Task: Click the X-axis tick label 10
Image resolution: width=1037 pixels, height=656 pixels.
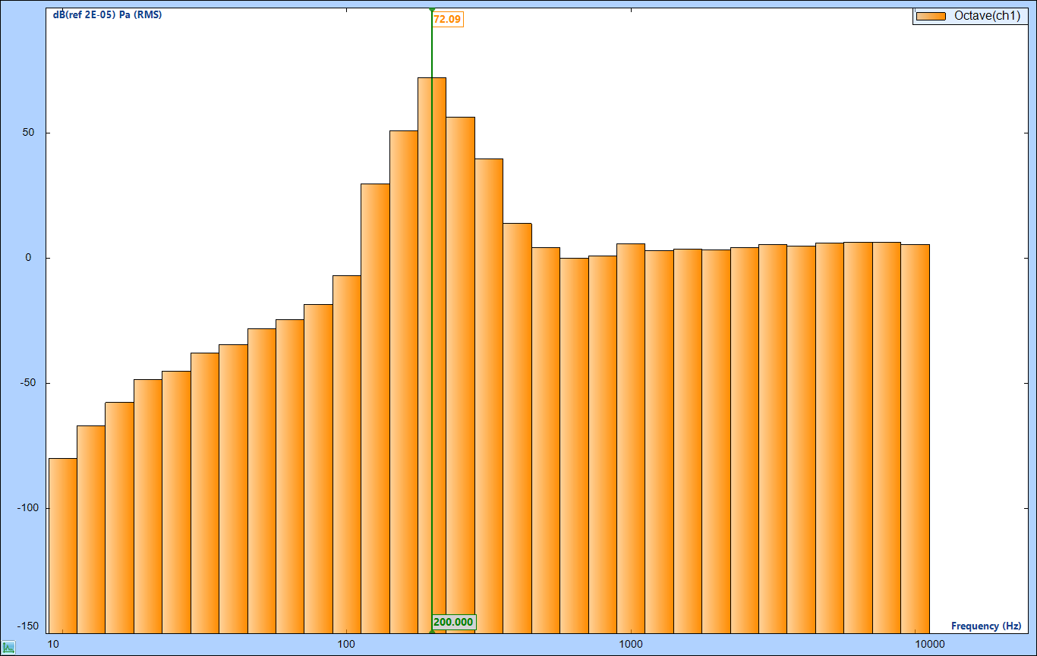Action: click(x=53, y=645)
